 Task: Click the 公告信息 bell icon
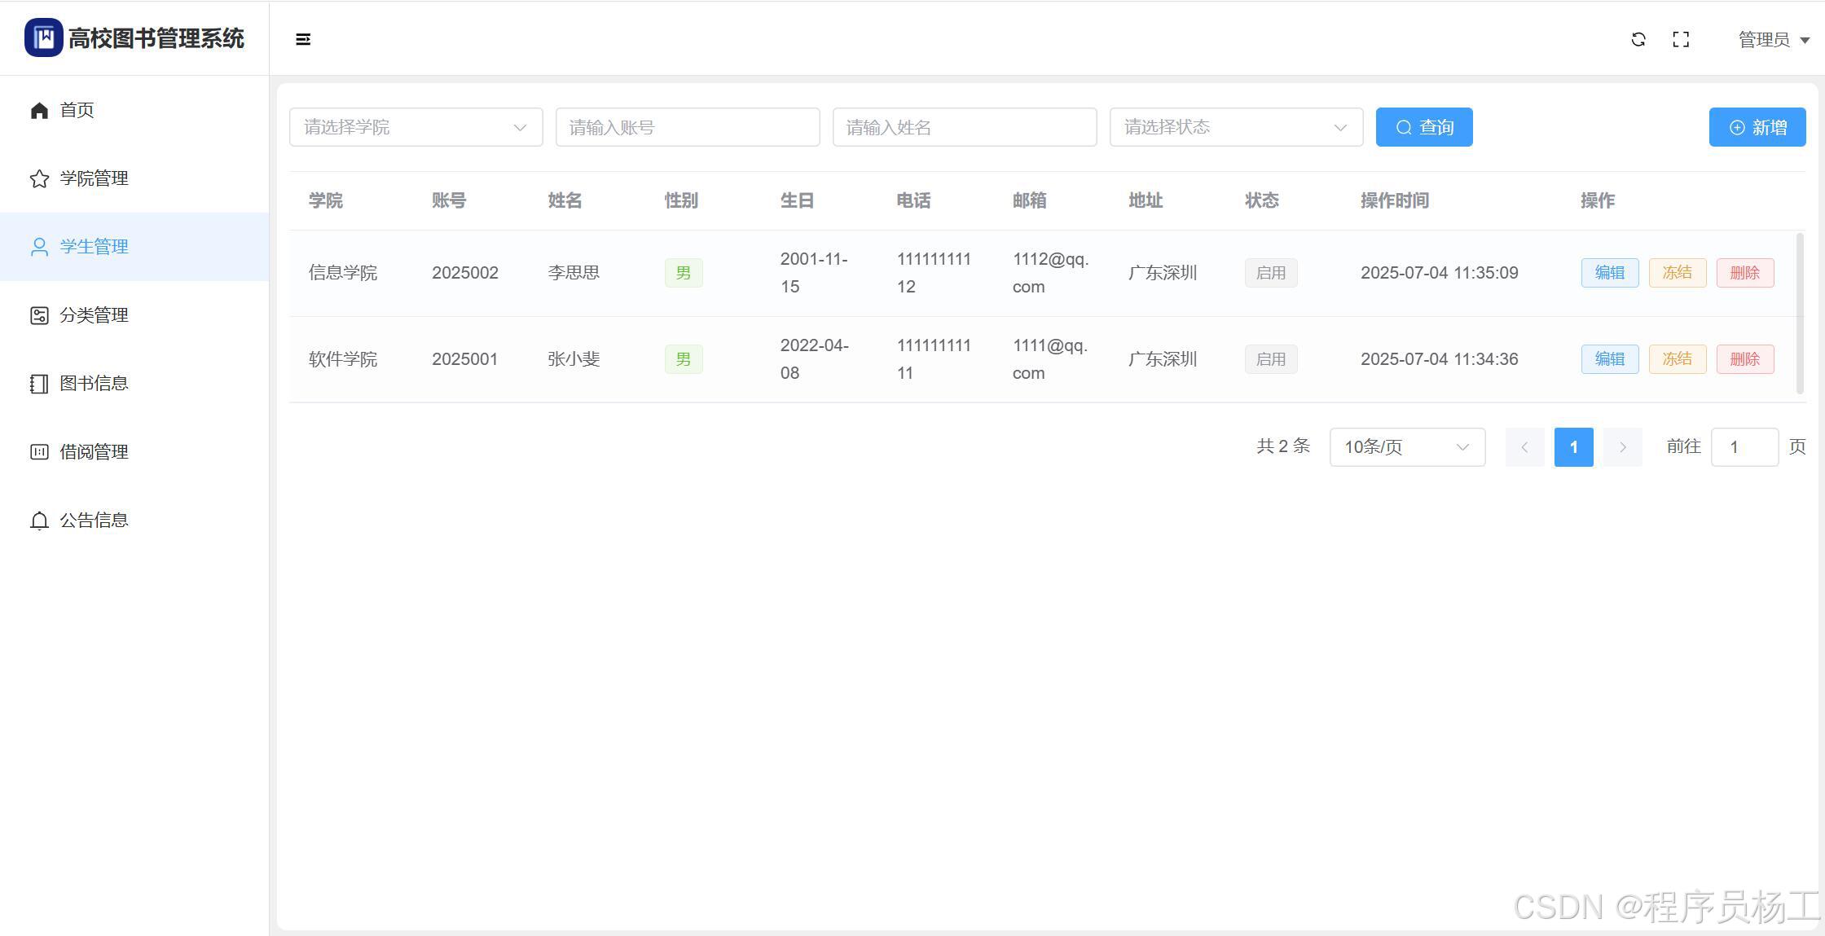[39, 521]
